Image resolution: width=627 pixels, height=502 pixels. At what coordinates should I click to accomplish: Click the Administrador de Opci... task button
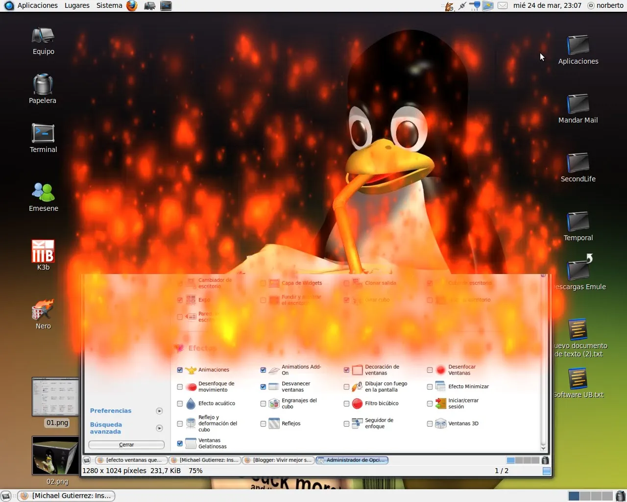352,460
